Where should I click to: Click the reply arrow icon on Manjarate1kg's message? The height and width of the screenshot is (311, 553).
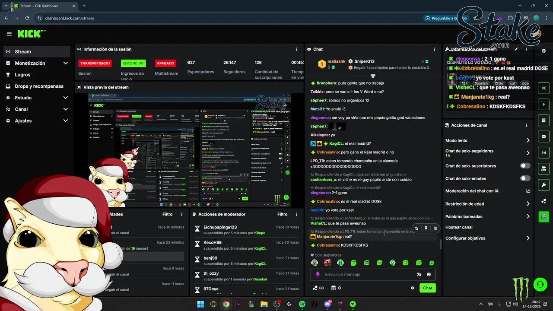point(416,228)
